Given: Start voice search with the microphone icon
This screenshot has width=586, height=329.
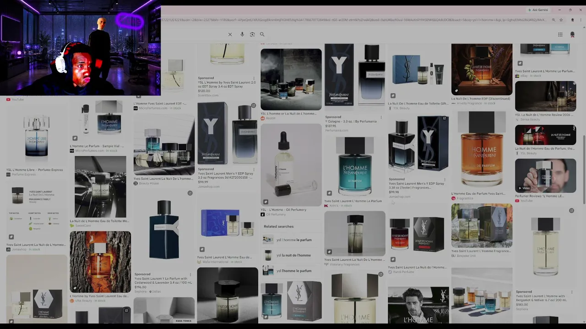Looking at the screenshot, I should tap(242, 34).
